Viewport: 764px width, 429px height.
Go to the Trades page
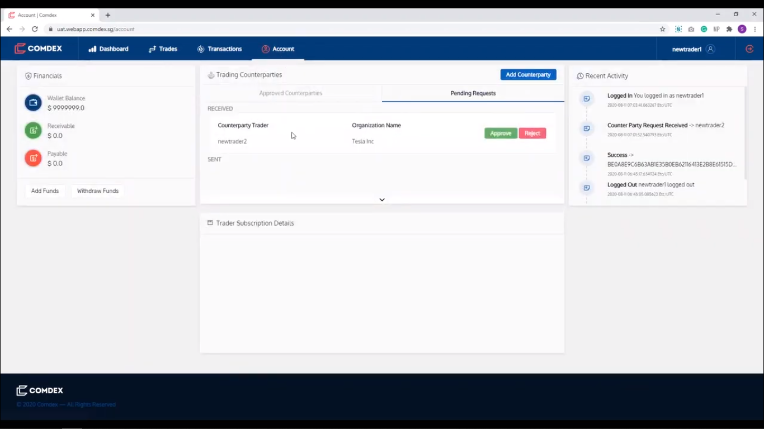click(163, 49)
